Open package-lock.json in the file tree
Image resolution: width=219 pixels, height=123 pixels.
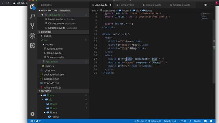click(63, 74)
